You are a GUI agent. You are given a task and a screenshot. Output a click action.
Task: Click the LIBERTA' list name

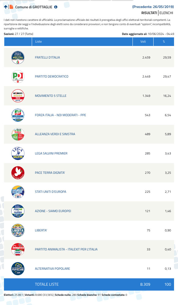41,230
